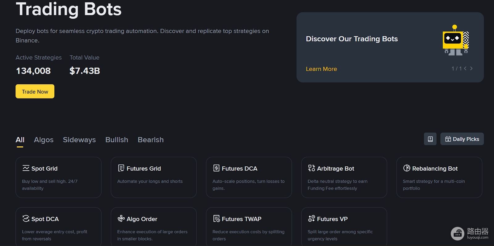Screen dimensions: 494x246
Task: Select the All tab
Action: [20, 140]
